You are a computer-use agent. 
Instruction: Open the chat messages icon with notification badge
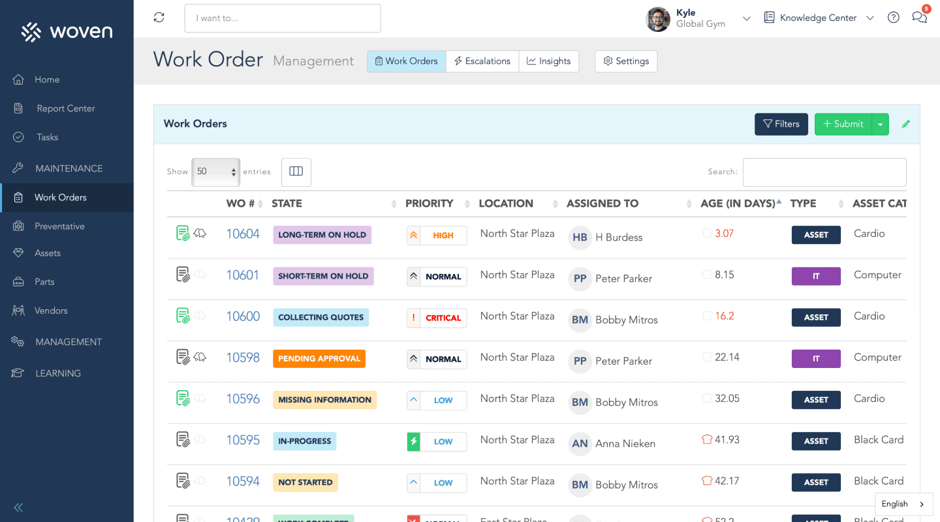[920, 16]
